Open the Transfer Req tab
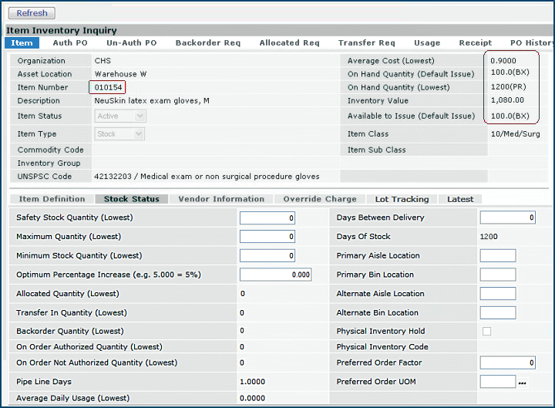This screenshot has width=555, height=408. click(x=366, y=43)
